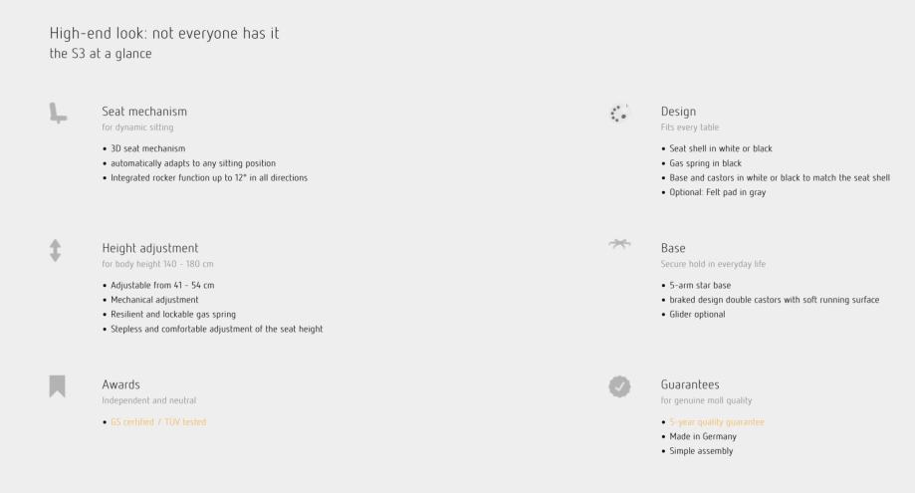Screen dimensions: 915x493
Task: Click the '3D seat mechanism' bullet
Action: [147, 148]
